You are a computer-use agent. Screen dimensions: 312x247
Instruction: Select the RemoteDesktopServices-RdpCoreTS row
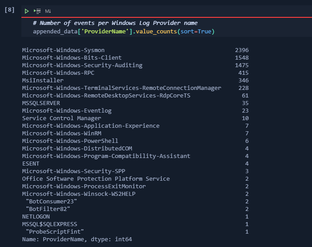click(135, 95)
